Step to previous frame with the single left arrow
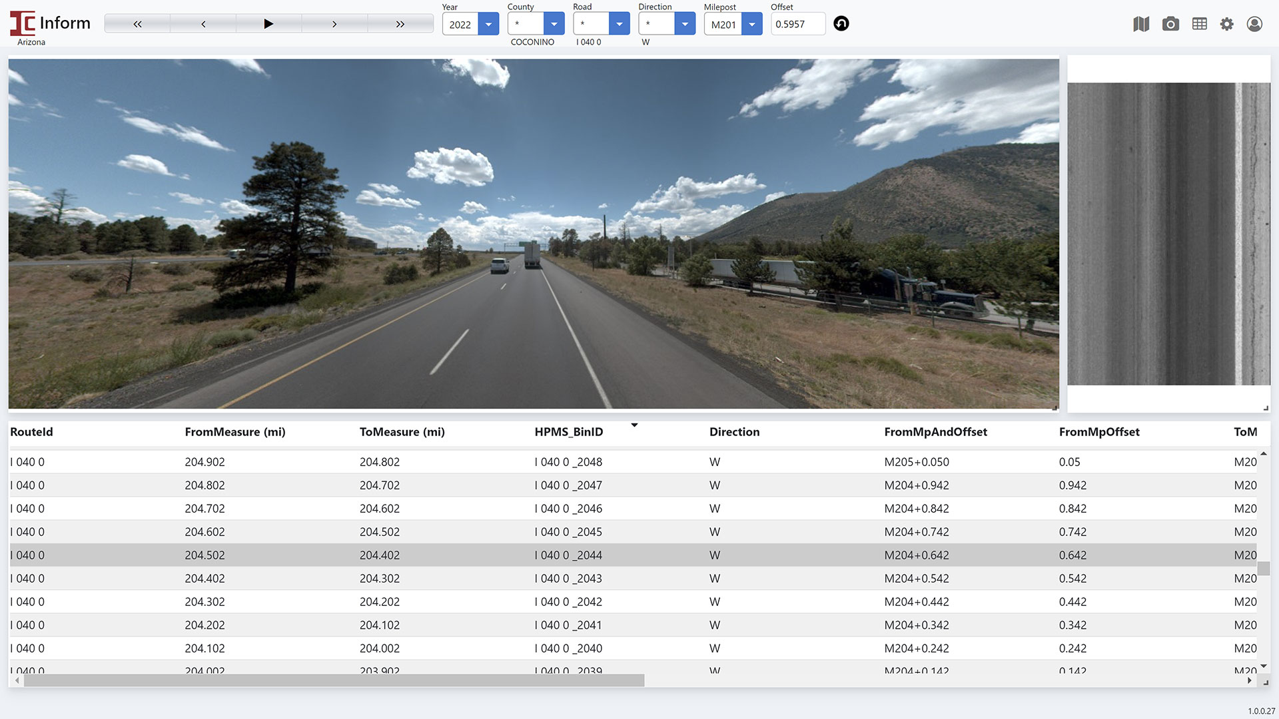Screen dimensions: 1279x719 203,24
